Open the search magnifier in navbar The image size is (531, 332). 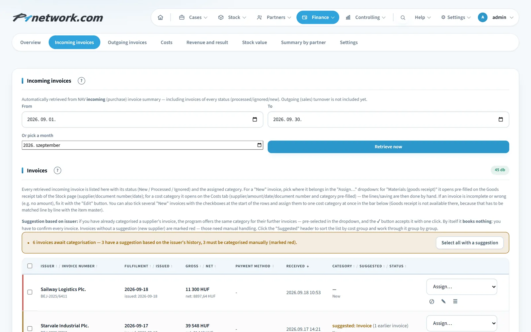click(x=403, y=17)
